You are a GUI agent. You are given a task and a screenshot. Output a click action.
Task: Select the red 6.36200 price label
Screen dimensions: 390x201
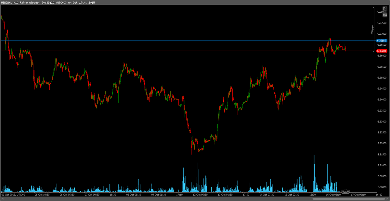click(x=381, y=51)
